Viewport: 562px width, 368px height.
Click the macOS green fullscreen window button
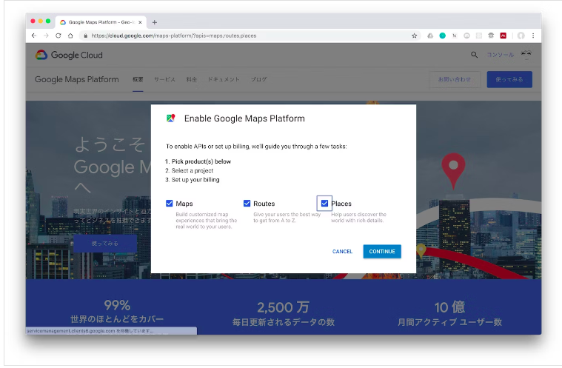click(x=48, y=21)
